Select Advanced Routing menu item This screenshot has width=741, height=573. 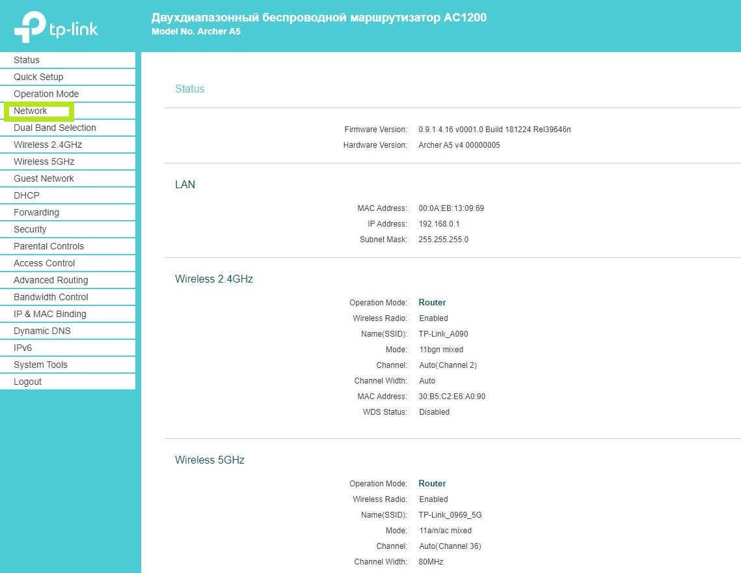pos(51,280)
